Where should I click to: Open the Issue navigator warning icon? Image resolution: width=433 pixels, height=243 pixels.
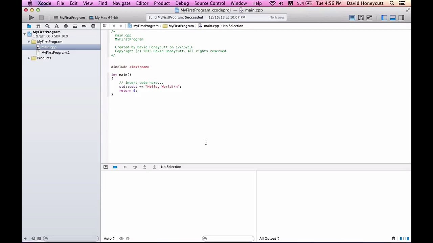56,26
